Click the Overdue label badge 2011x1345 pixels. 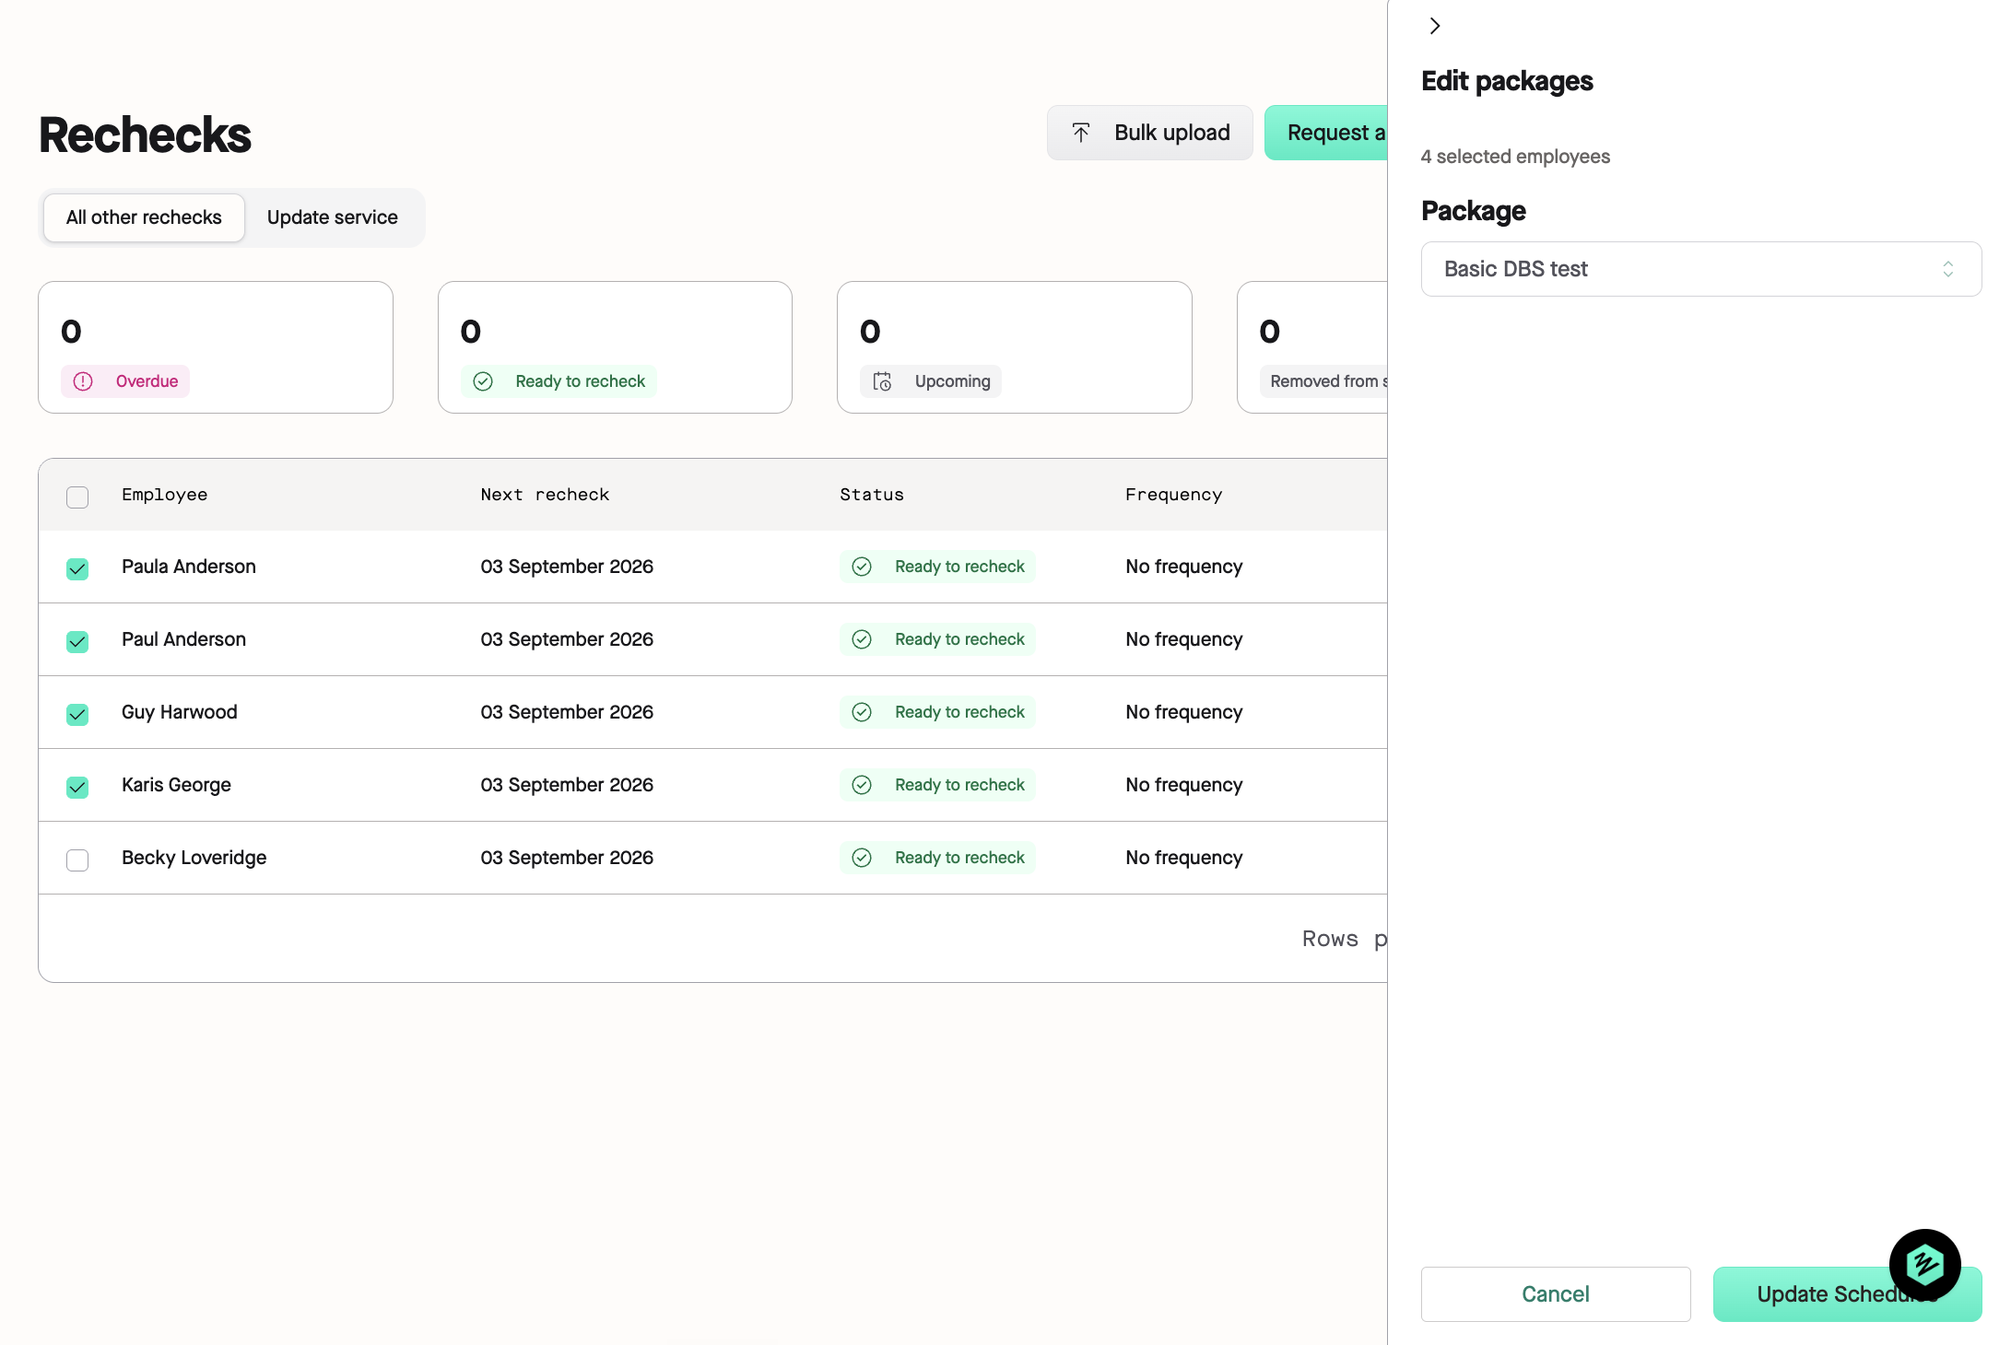(125, 381)
